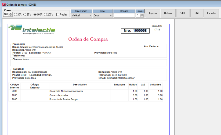Increase the Zoom value spinner
The width and height of the screenshot is (221, 135).
(10, 13)
